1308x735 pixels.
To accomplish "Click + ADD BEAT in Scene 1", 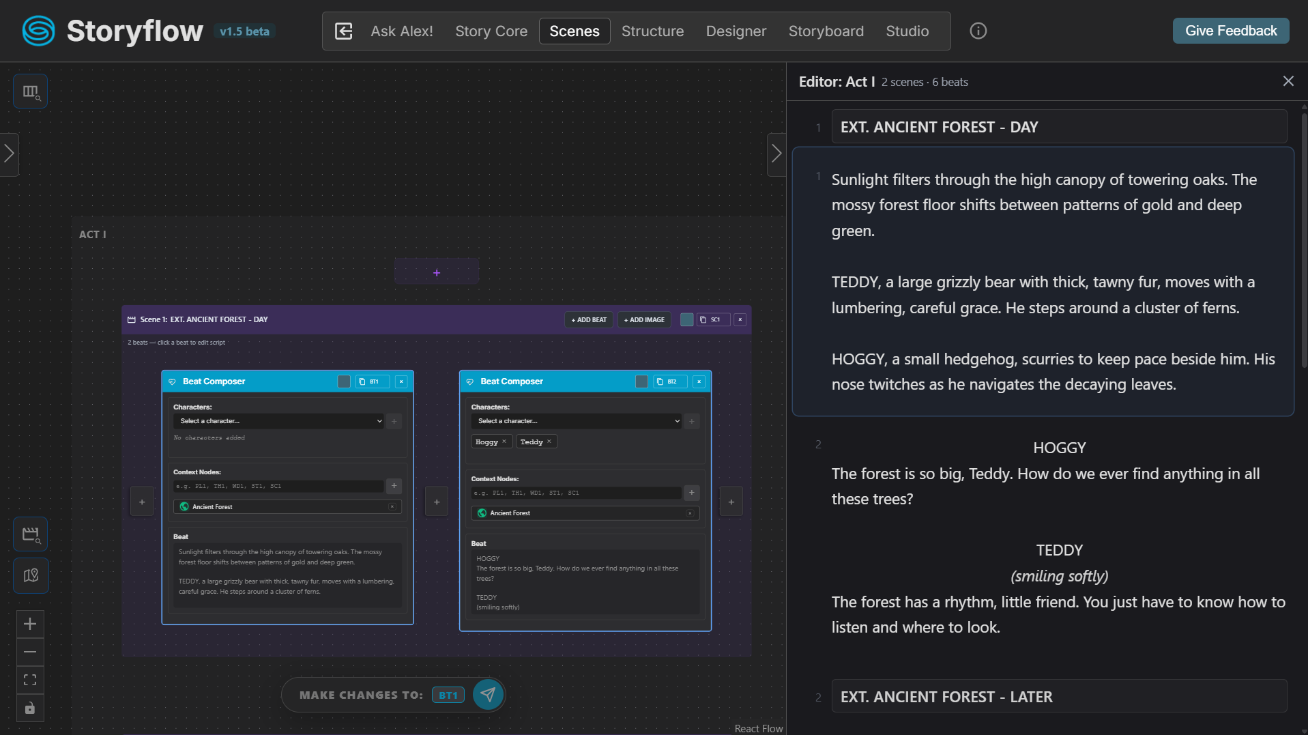I will click(x=589, y=319).
